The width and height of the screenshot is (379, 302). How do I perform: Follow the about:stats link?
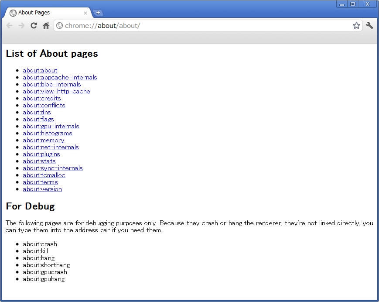(x=39, y=161)
